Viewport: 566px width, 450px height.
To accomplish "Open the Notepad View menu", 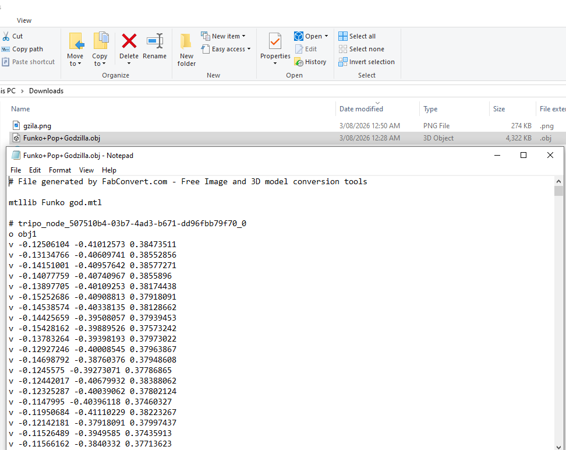I will 86,170.
